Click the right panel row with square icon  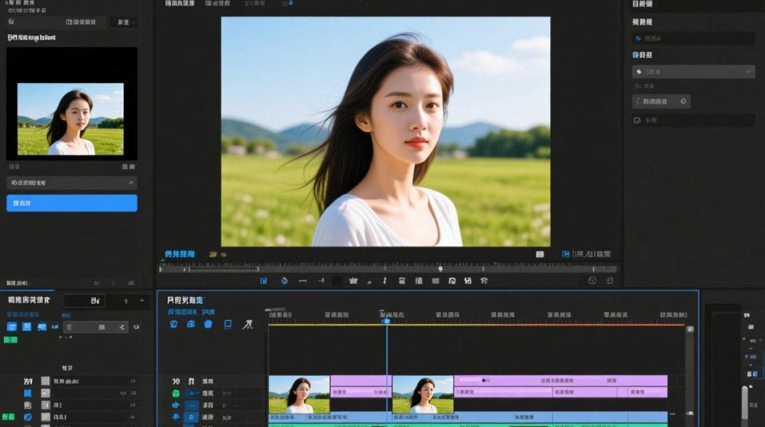click(x=693, y=121)
